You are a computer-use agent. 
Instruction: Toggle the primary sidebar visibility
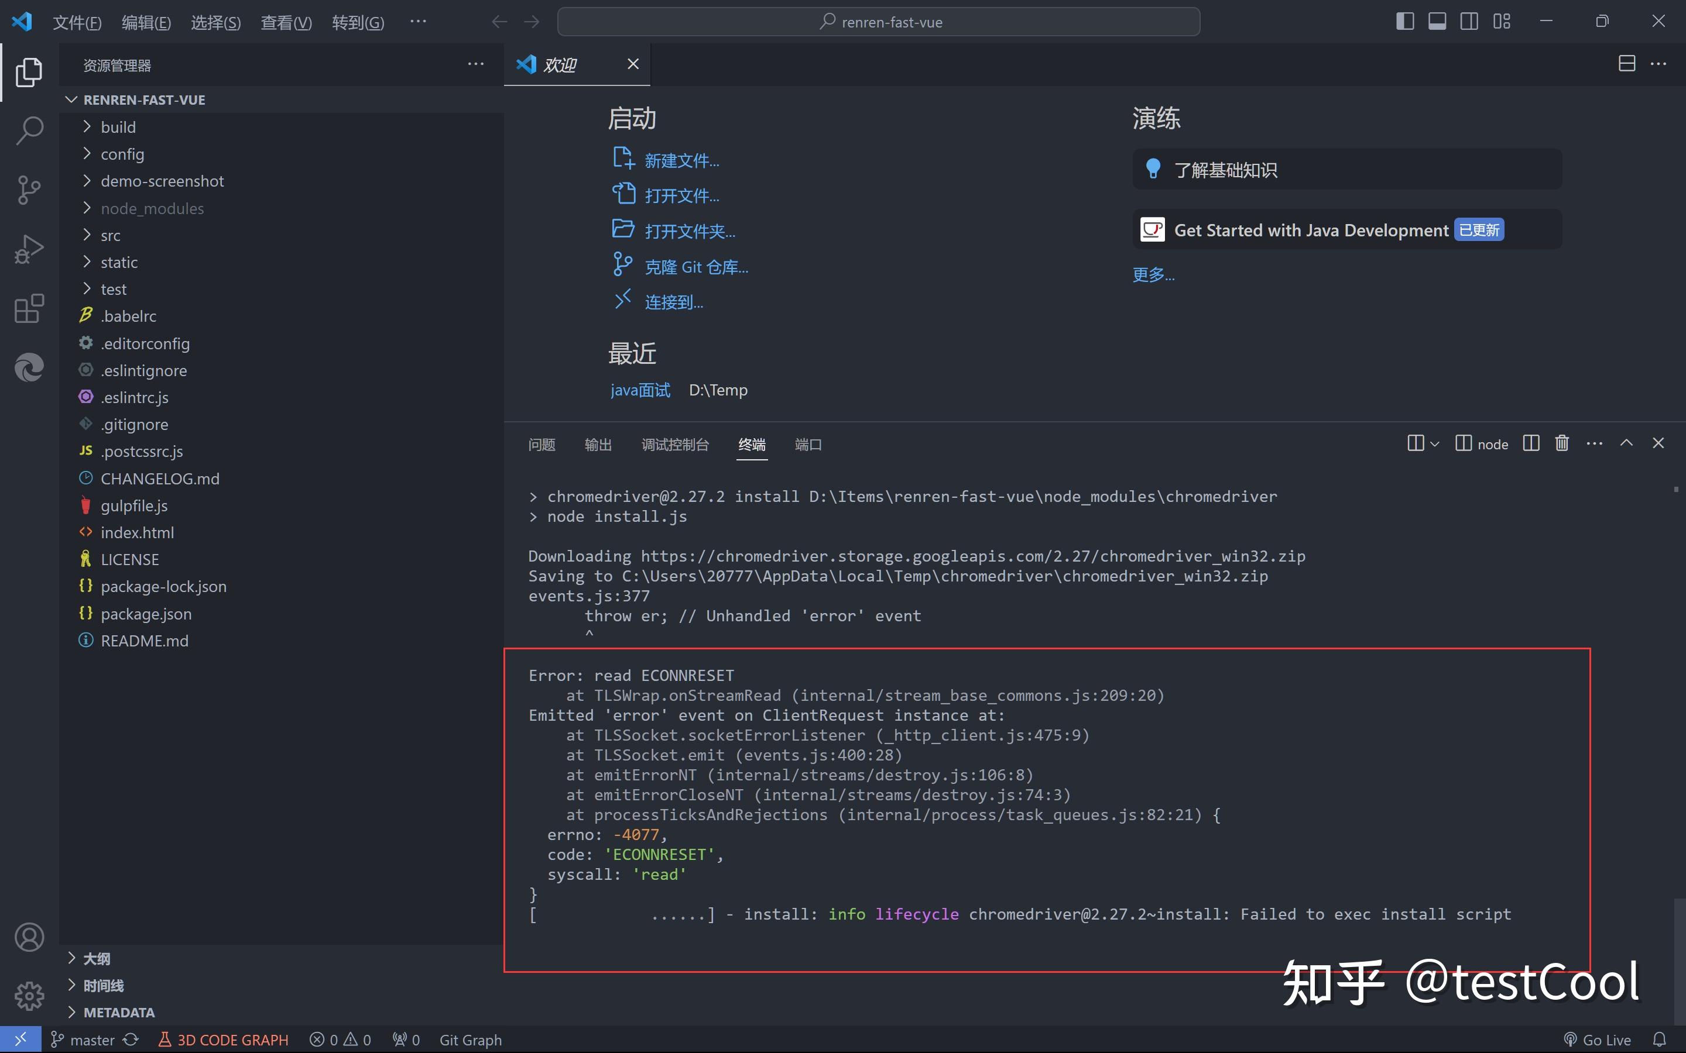(1404, 21)
